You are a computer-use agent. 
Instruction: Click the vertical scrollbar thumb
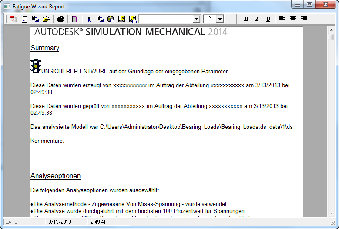[x=331, y=37]
